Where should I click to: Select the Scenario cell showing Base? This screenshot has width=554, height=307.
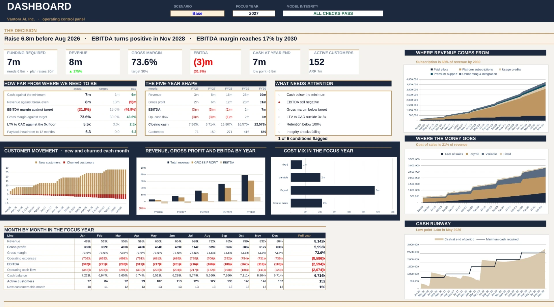pyautogui.click(x=197, y=13)
